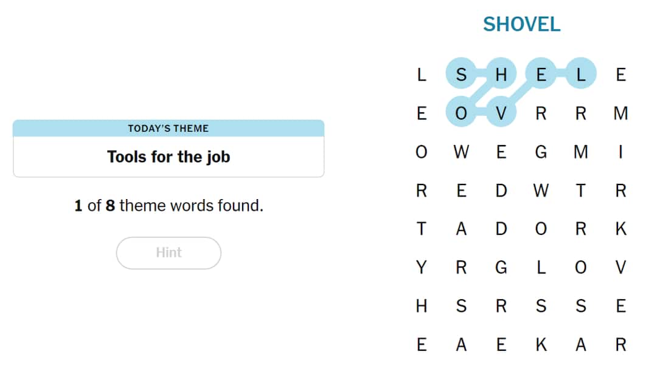Click the Hint button
The width and height of the screenshot is (657, 369).
pos(169,252)
